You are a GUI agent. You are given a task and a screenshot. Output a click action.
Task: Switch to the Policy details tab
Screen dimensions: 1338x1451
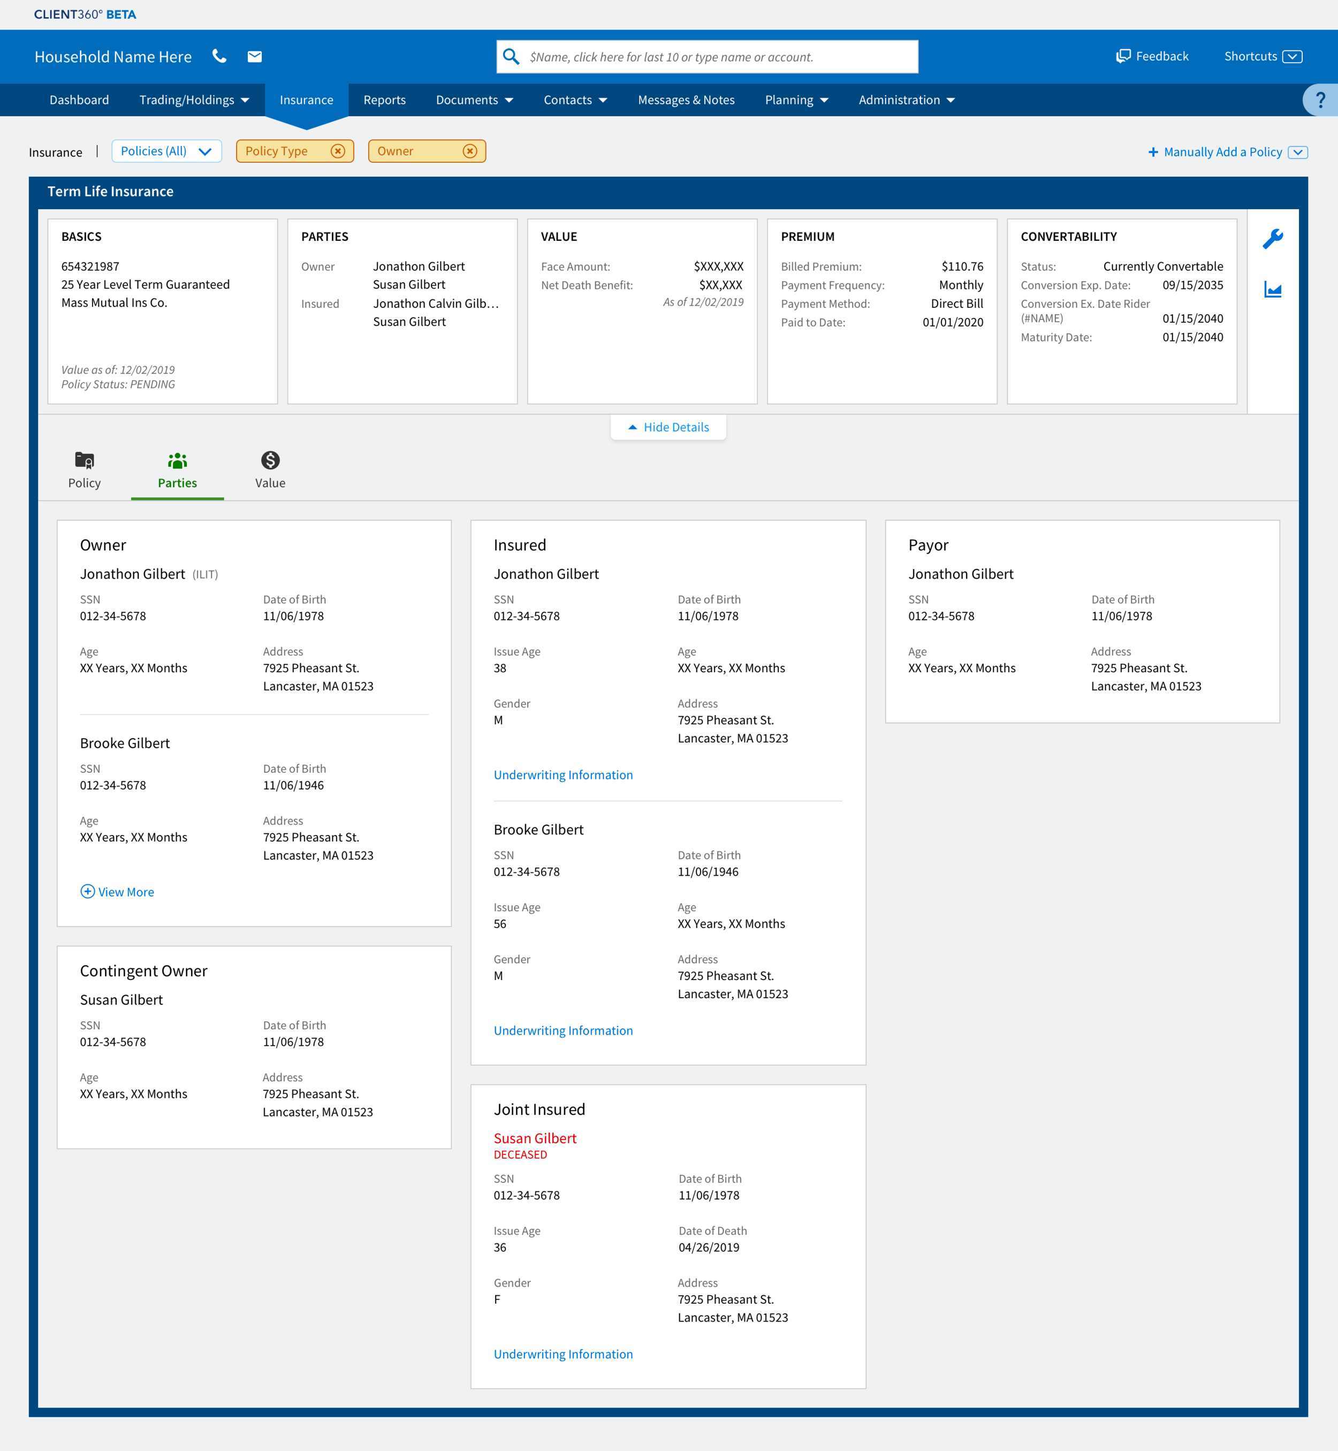click(x=85, y=470)
